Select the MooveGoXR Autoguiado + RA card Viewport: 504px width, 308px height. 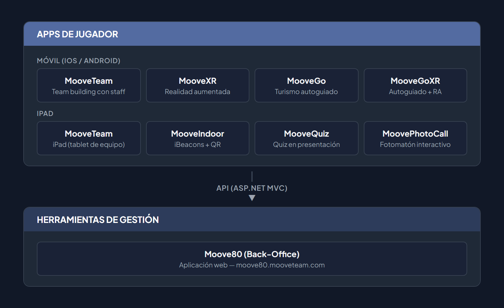[x=415, y=85]
